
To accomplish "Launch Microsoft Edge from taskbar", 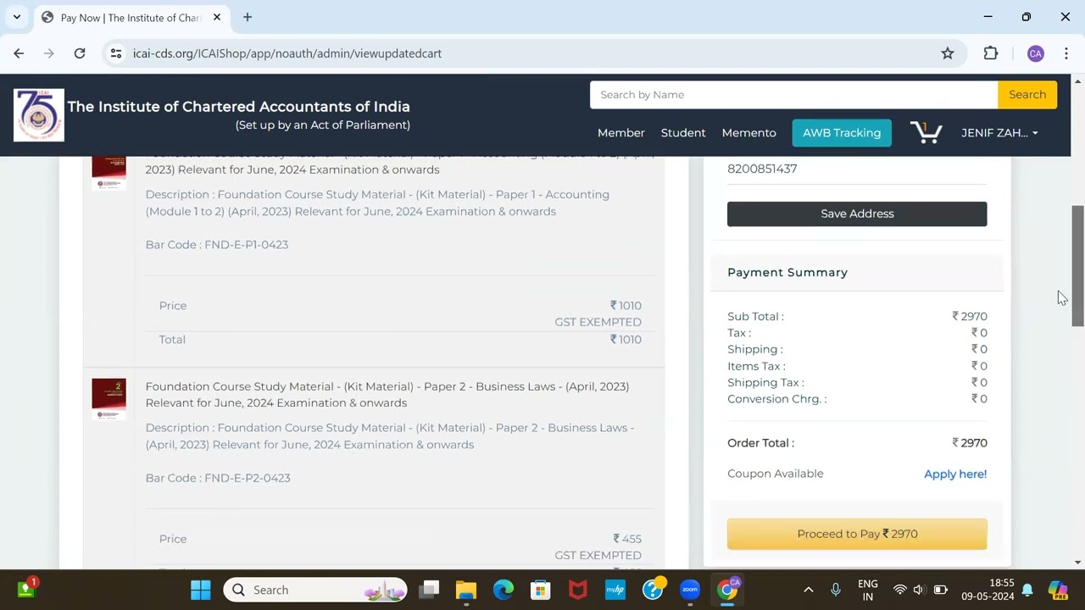I will (x=504, y=590).
